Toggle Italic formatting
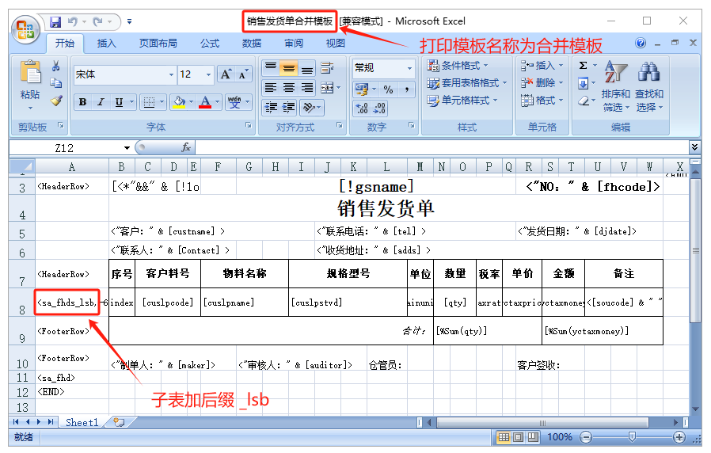Screen dimensions: 711x453 coord(101,102)
